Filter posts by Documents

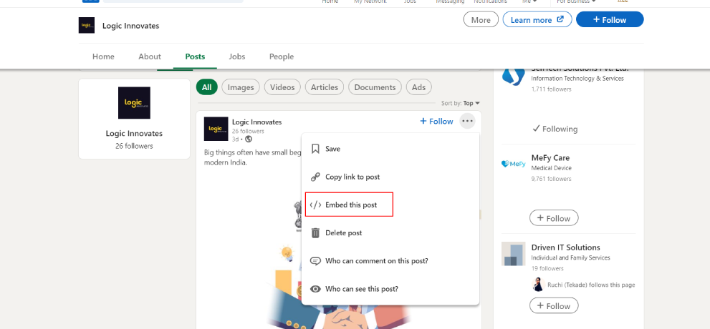(x=375, y=87)
